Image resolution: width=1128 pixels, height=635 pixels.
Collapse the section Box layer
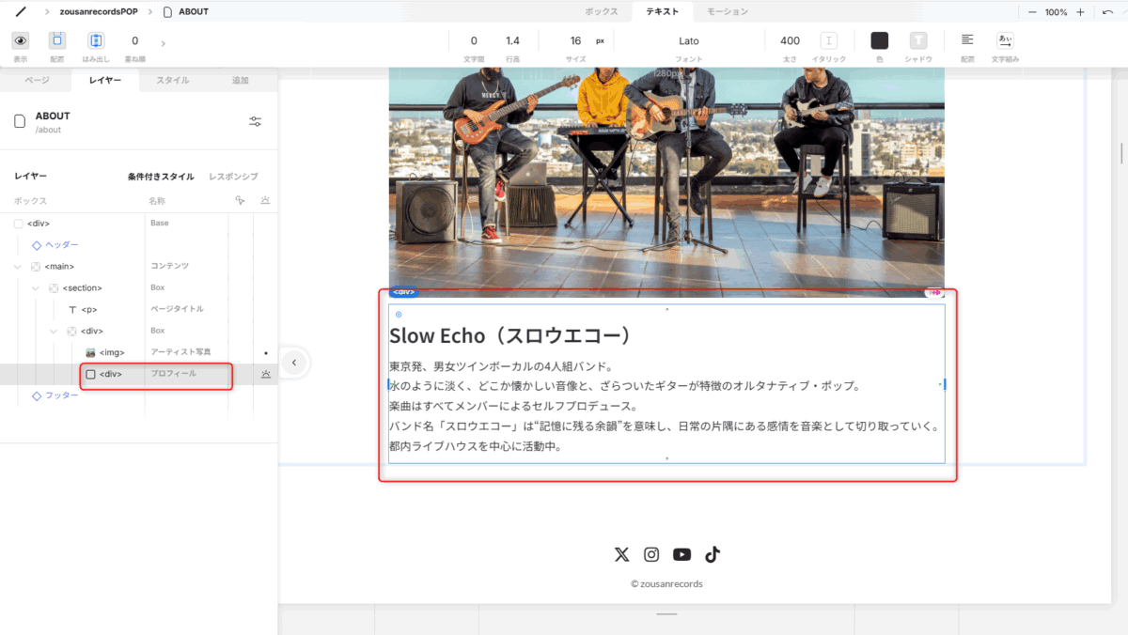click(x=36, y=288)
